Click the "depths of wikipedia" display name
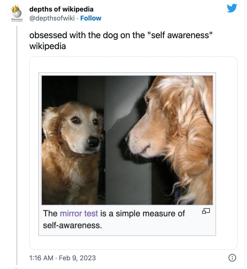Screen dimensions: 247x269 click(x=61, y=9)
